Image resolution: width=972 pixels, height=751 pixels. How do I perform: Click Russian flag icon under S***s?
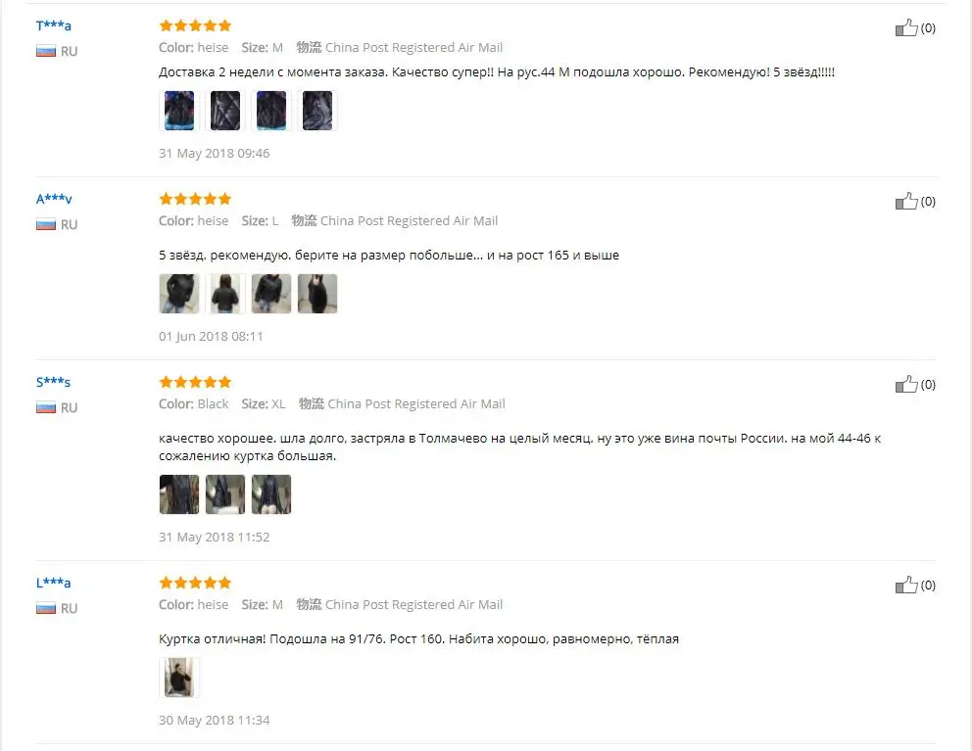click(46, 407)
